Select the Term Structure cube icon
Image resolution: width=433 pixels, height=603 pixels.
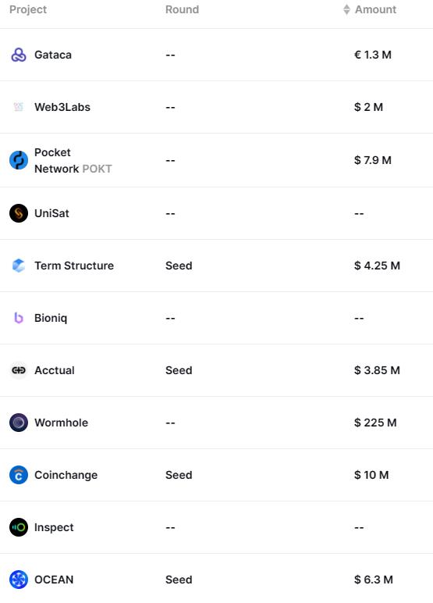19,266
